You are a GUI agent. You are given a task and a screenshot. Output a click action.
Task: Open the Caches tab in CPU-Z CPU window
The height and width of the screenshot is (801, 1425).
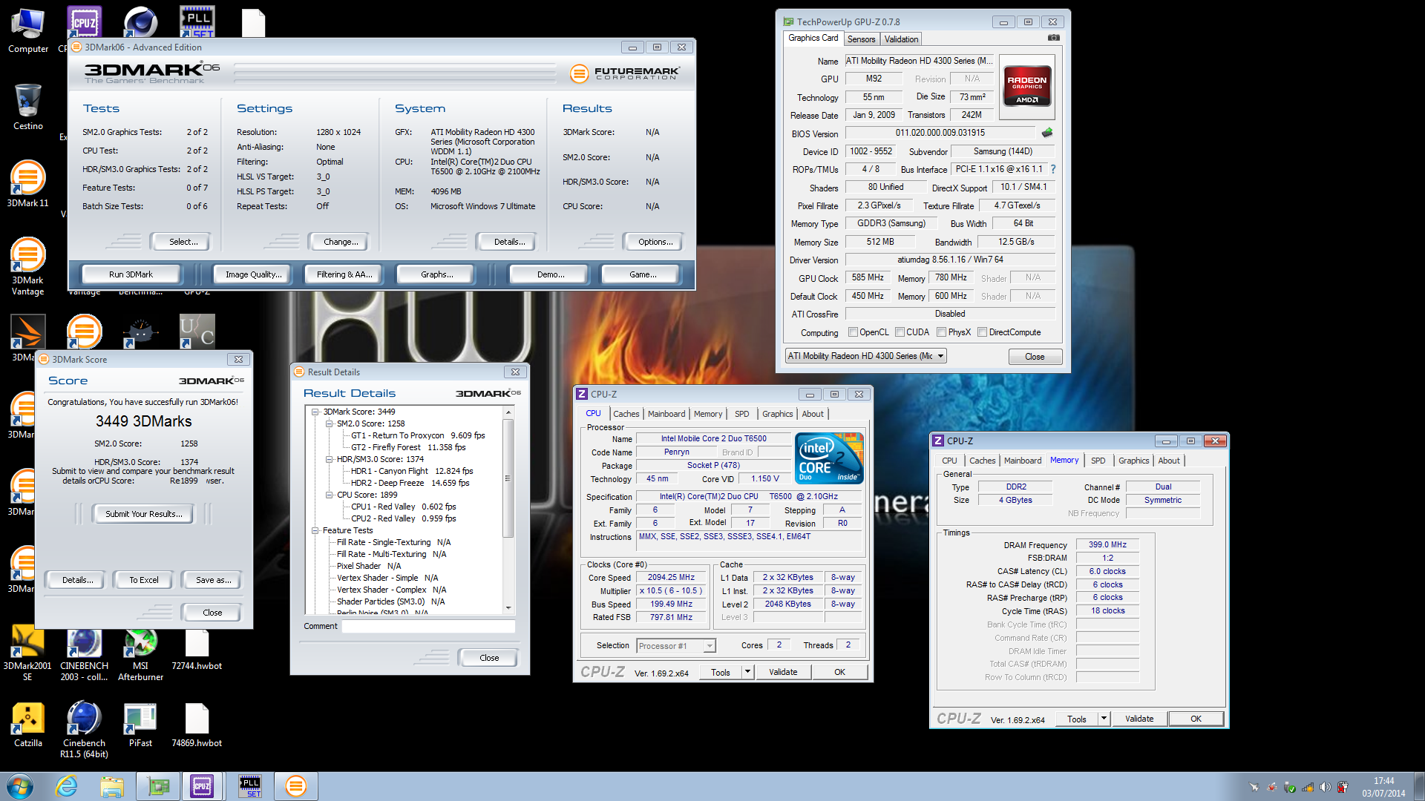tap(626, 414)
